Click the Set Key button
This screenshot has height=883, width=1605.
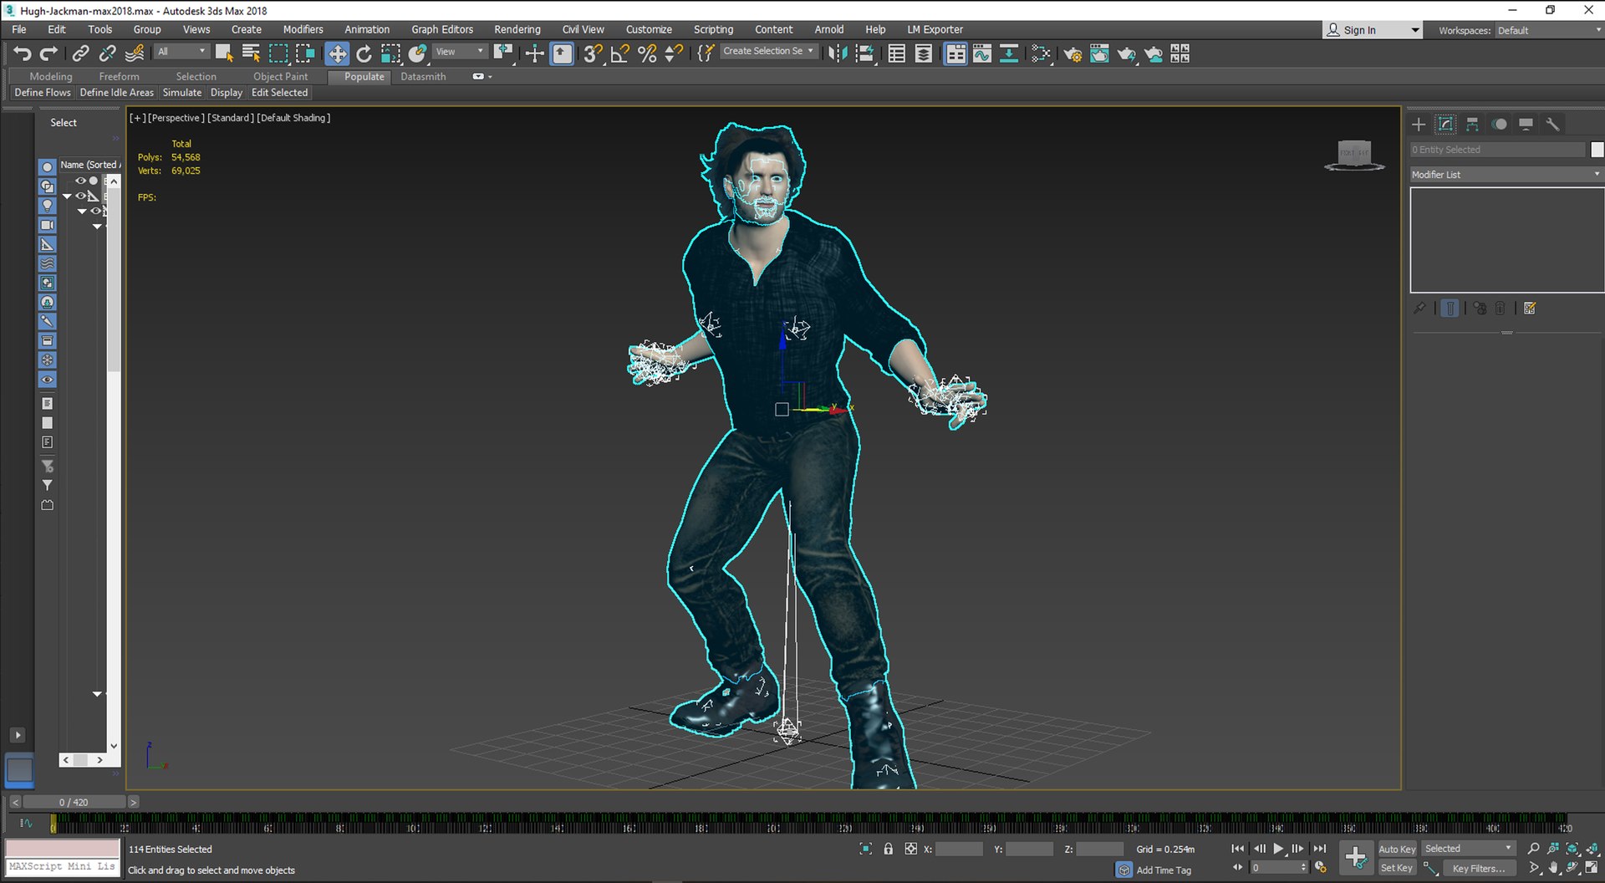point(1397,869)
